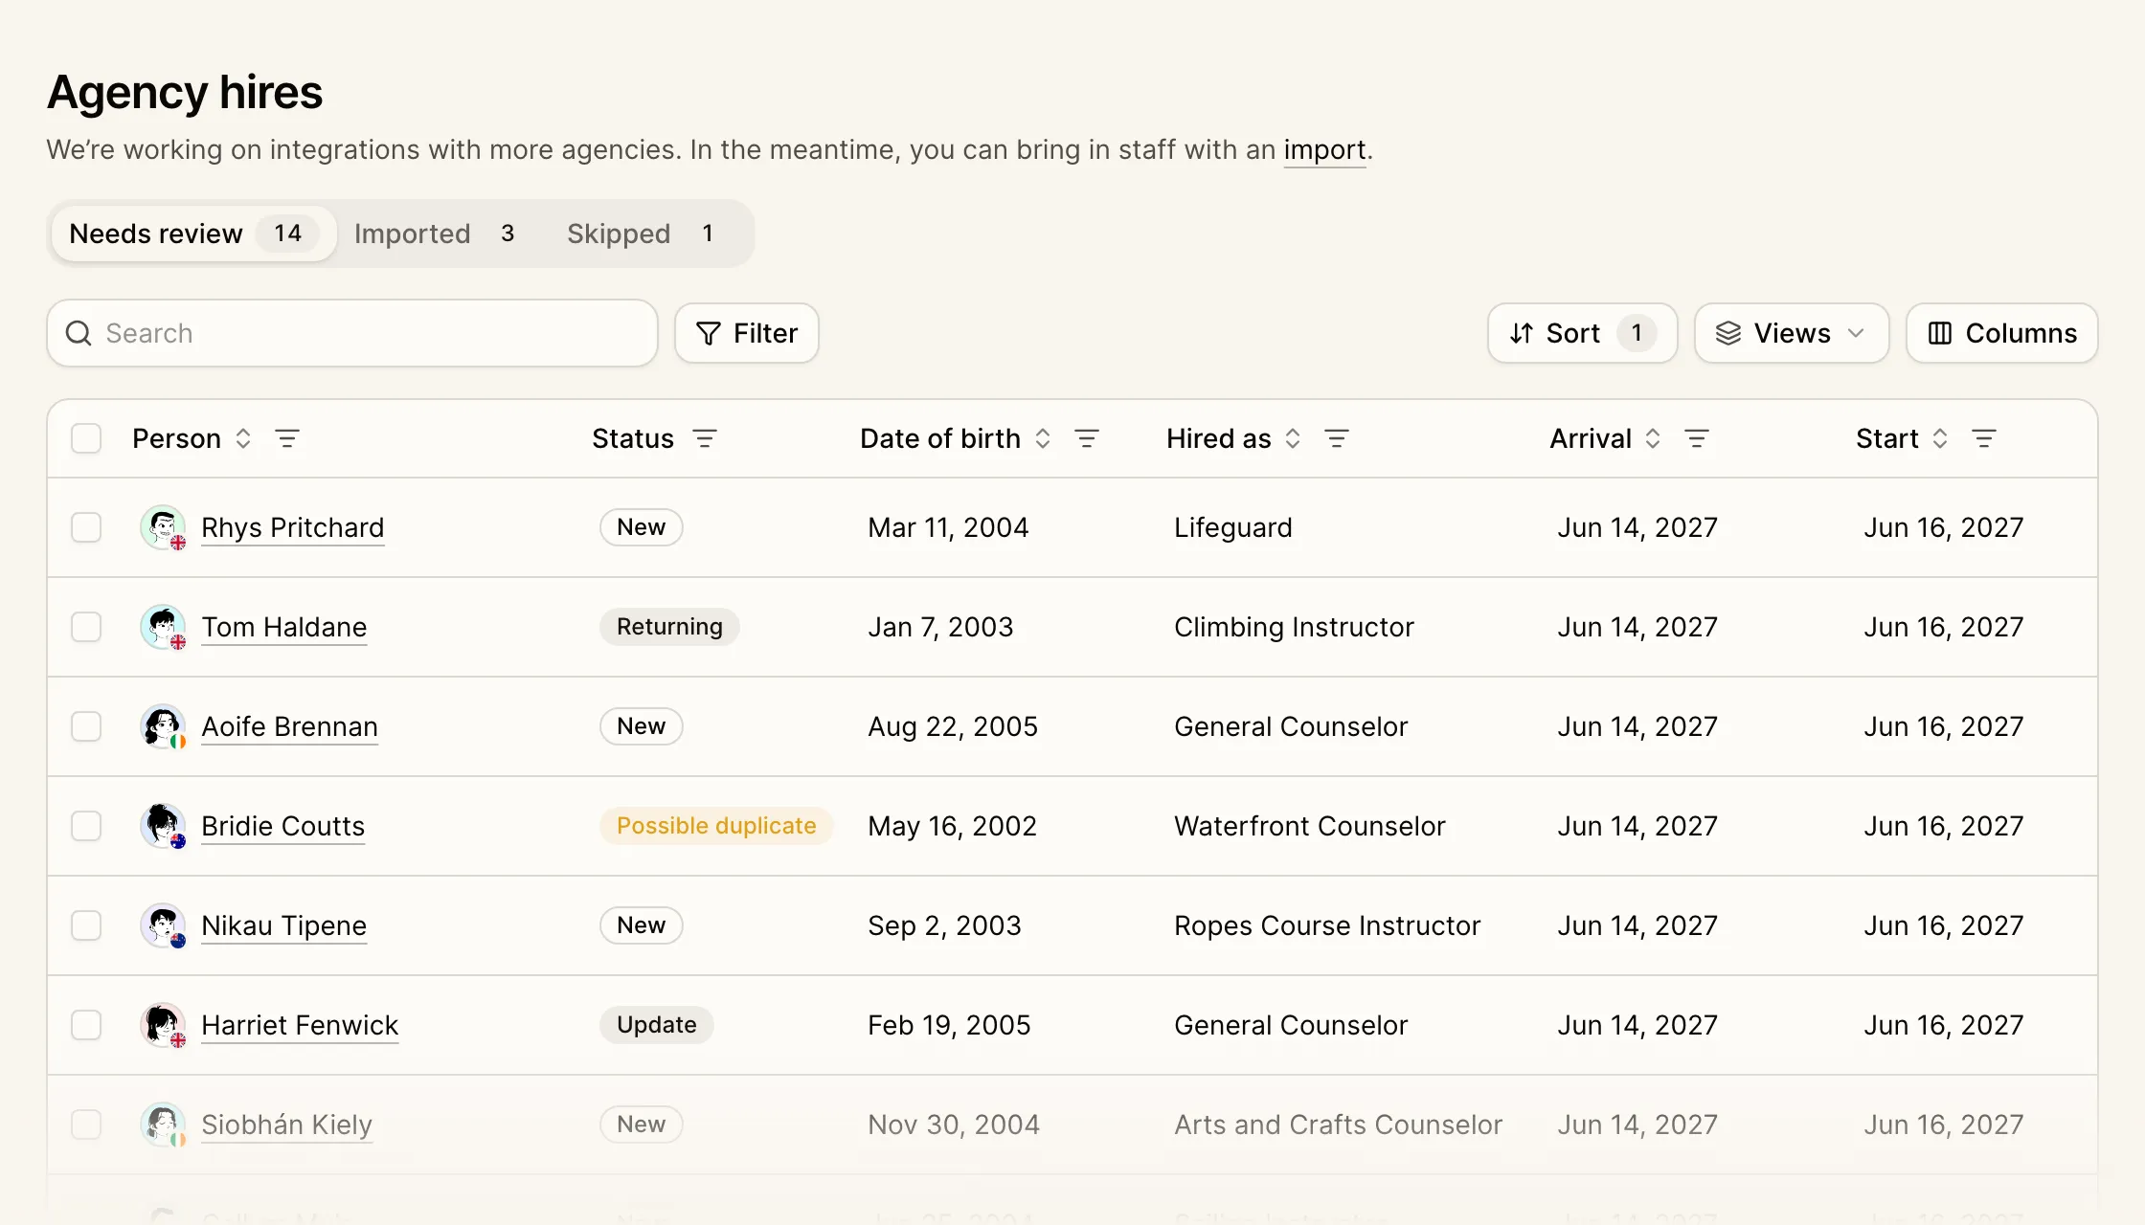The height and width of the screenshot is (1225, 2145).
Task: Open the Date of birth filter icon
Action: (x=1087, y=438)
